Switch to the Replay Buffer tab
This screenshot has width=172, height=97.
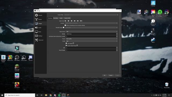[67, 18]
